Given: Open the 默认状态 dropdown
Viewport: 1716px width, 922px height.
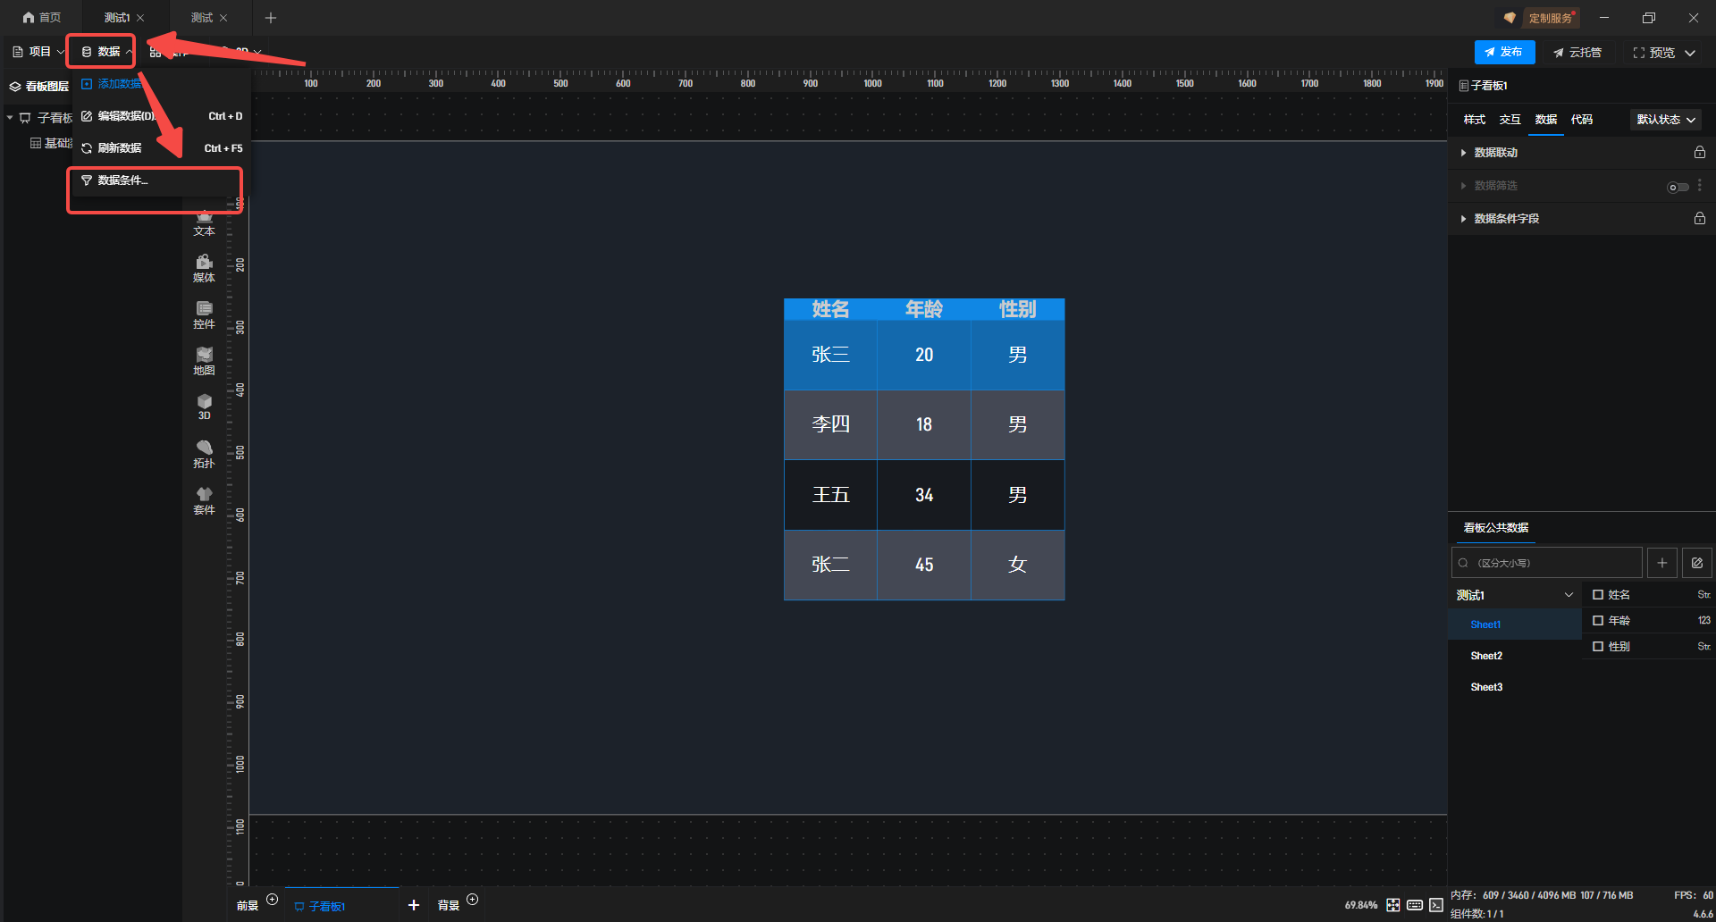Looking at the screenshot, I should [1665, 120].
